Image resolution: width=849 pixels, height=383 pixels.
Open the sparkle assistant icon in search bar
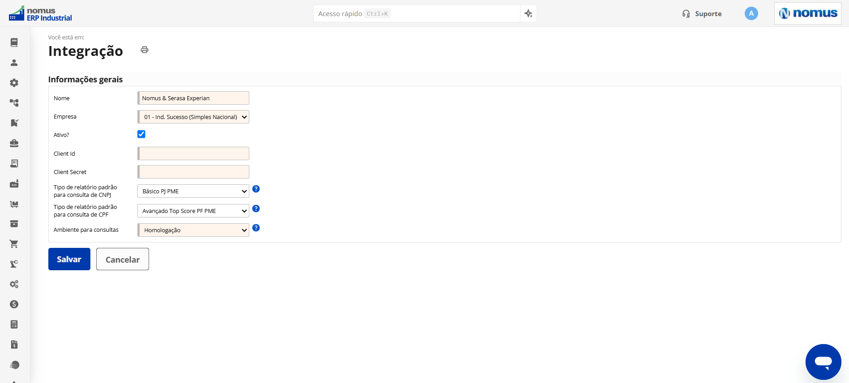pos(529,13)
